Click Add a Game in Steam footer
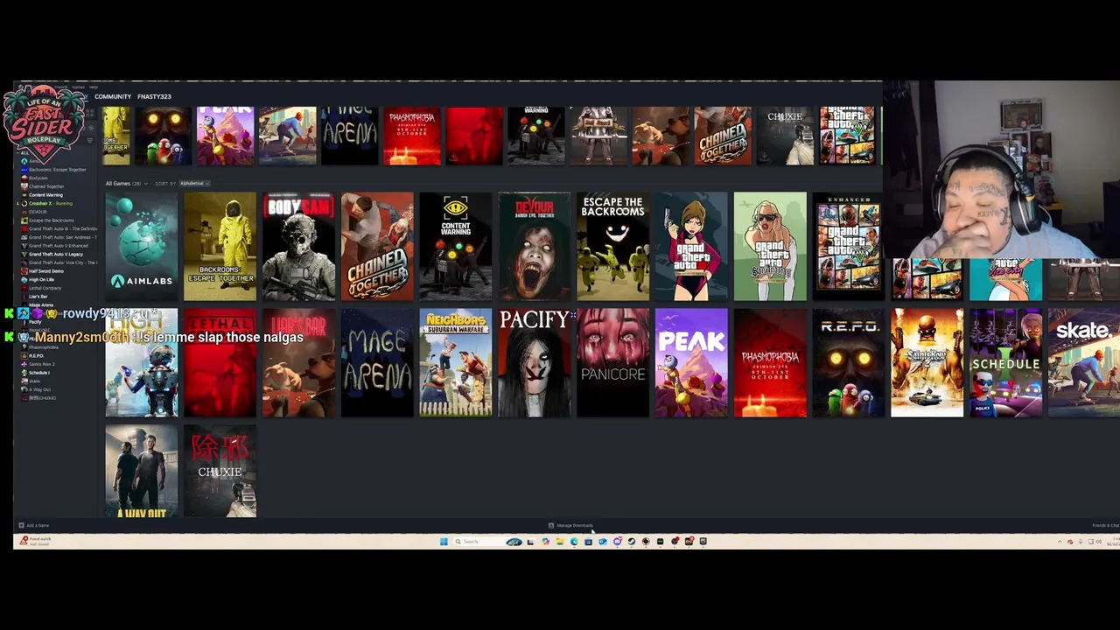The image size is (1120, 630). (34, 525)
